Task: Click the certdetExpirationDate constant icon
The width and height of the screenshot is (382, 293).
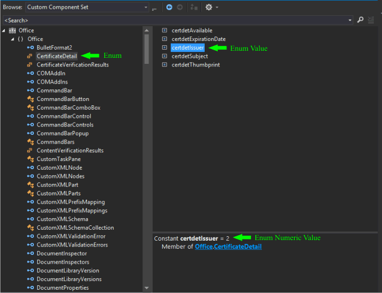Action: tap(164, 39)
